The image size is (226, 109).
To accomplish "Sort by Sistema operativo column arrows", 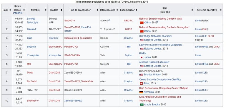I will tap(221, 10).
